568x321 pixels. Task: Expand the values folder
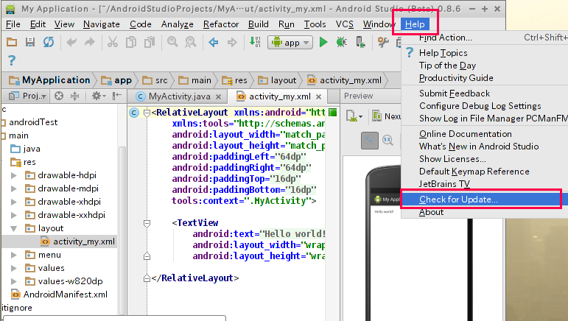click(14, 268)
